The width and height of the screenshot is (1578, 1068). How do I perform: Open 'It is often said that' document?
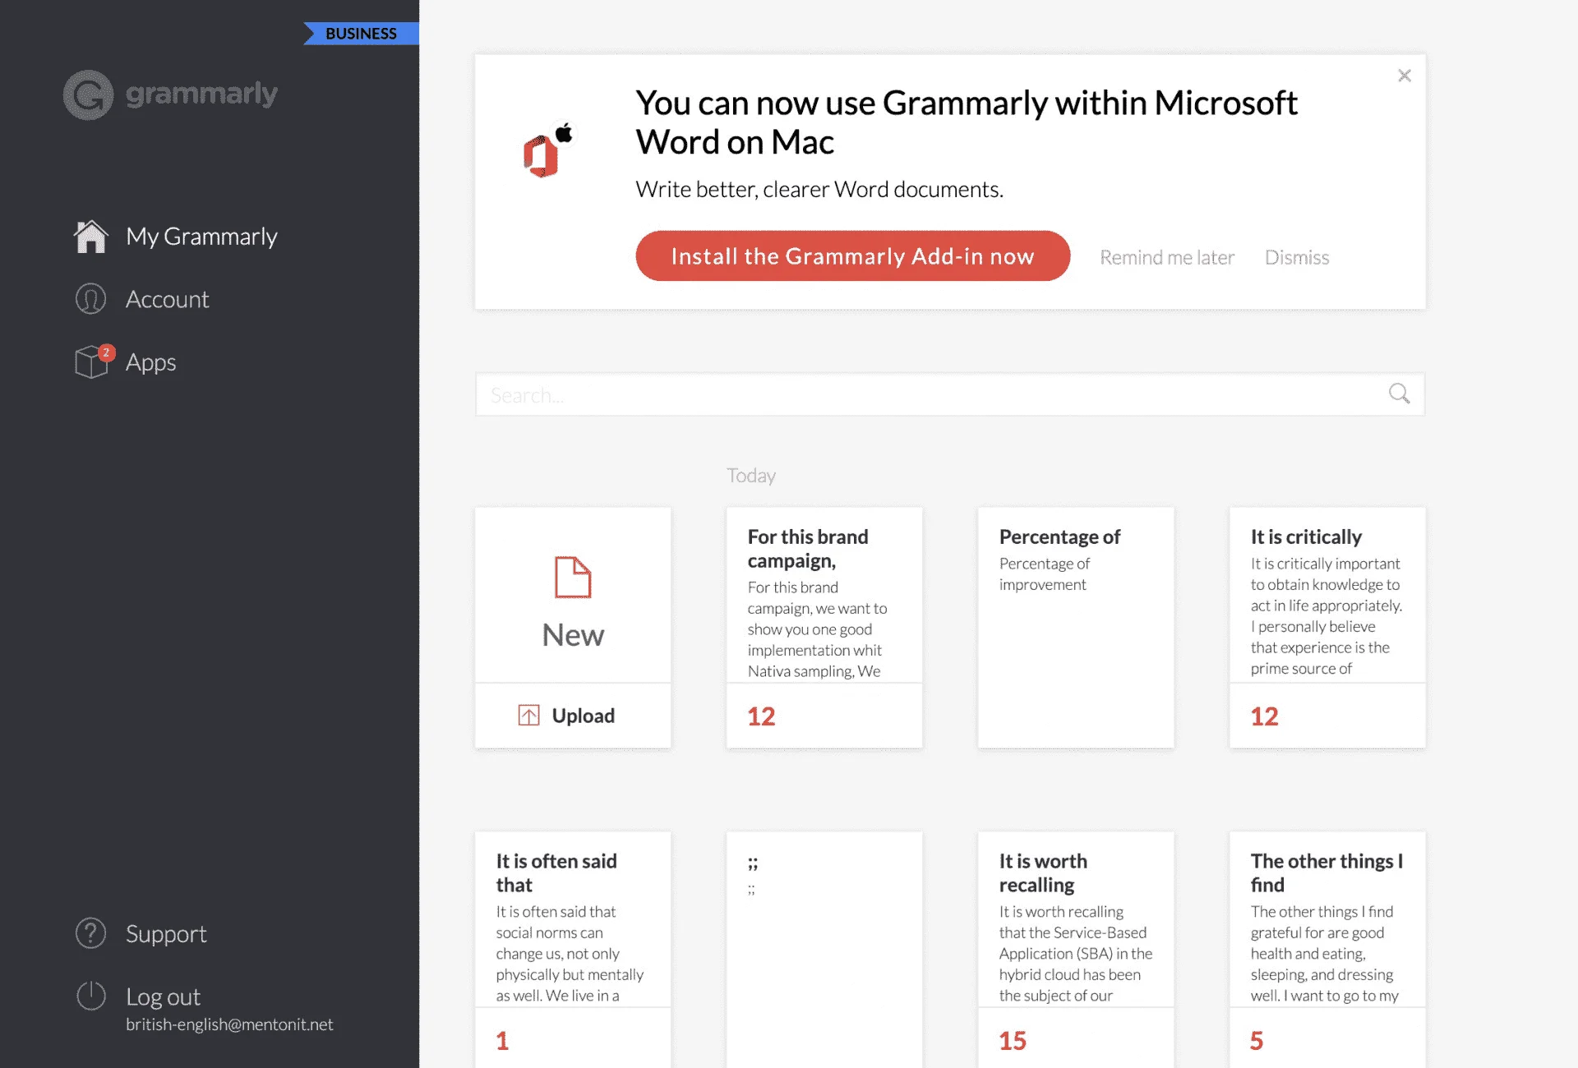click(x=573, y=950)
